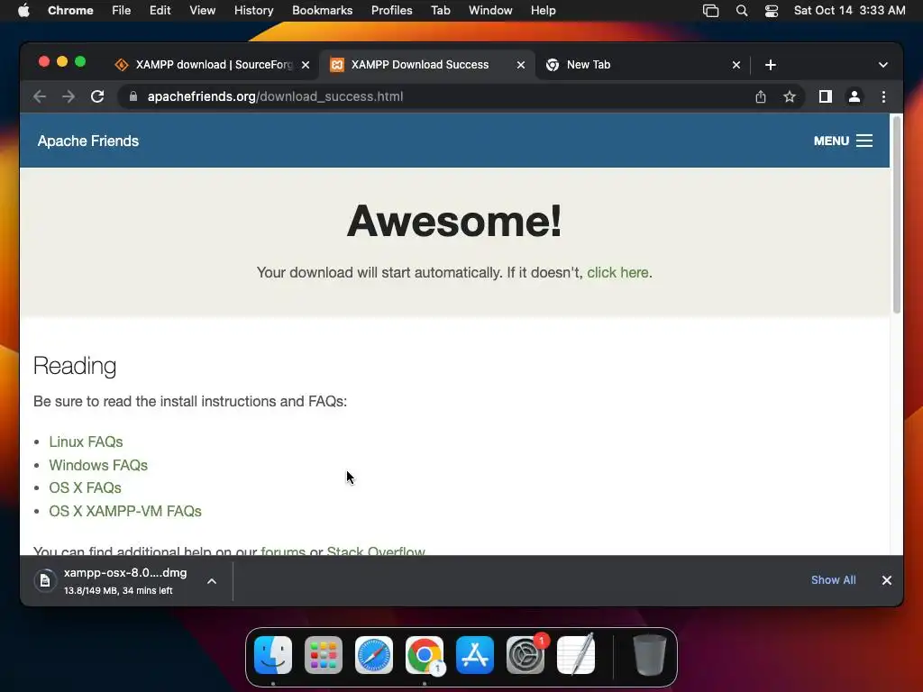The height and width of the screenshot is (692, 923).
Task: Open a new tab with the plus button
Action: [x=771, y=65]
